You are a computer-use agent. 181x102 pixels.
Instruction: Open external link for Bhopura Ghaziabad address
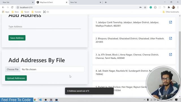click(x=171, y=39)
